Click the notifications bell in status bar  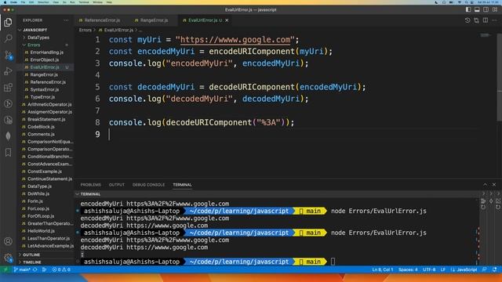click(495, 269)
